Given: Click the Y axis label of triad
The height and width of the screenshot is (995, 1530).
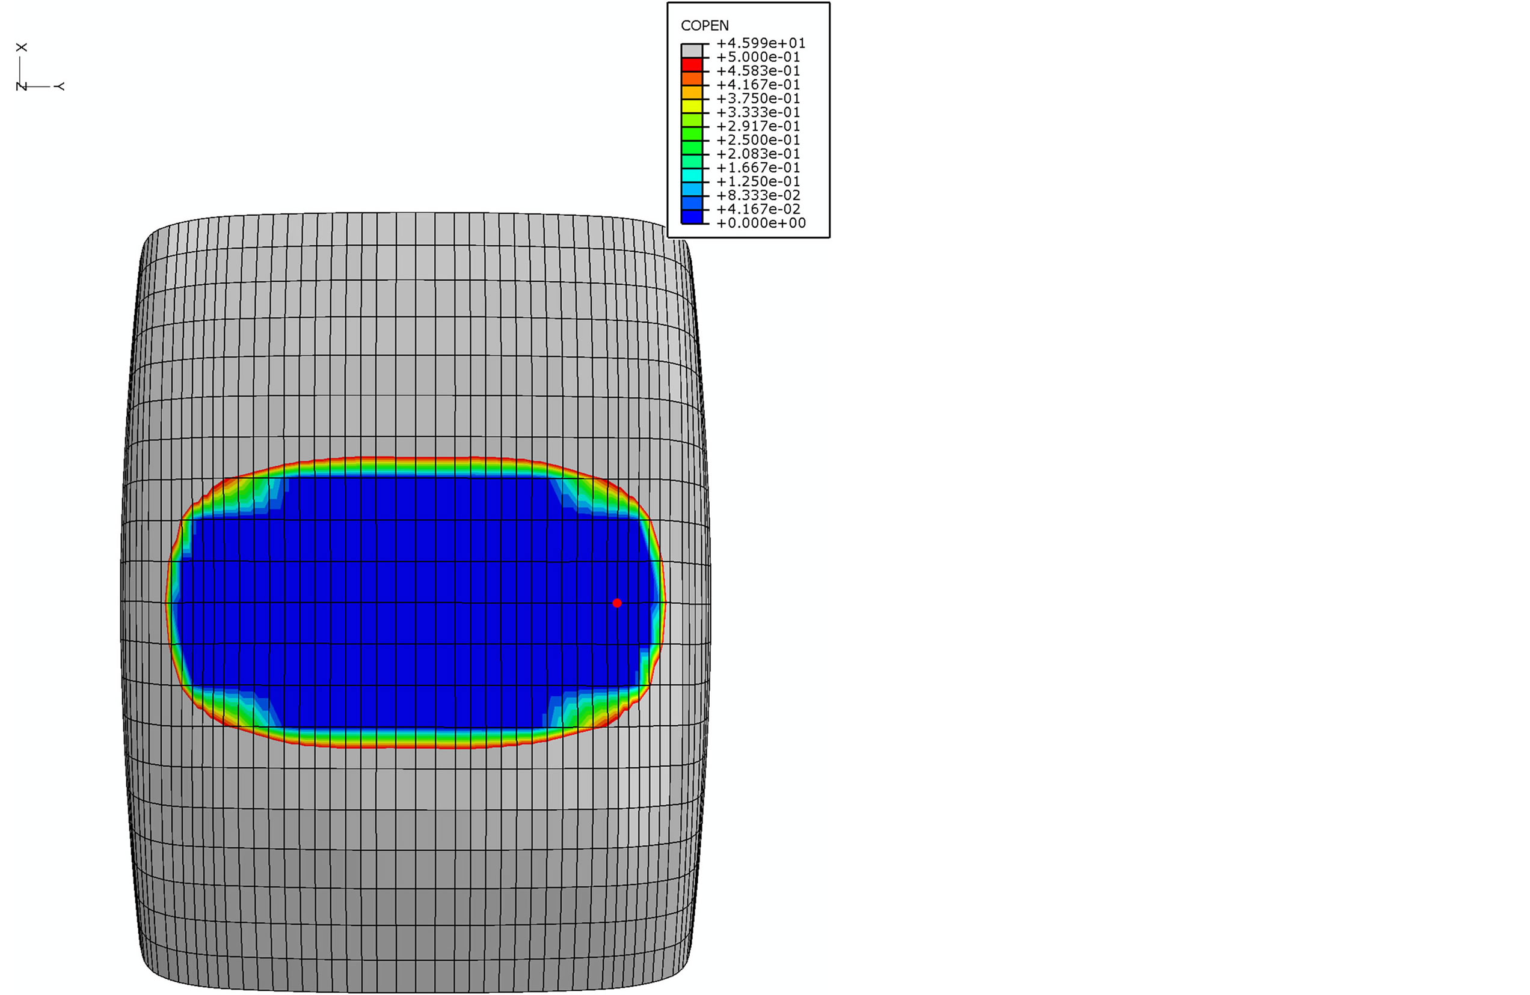Looking at the screenshot, I should coord(60,86).
